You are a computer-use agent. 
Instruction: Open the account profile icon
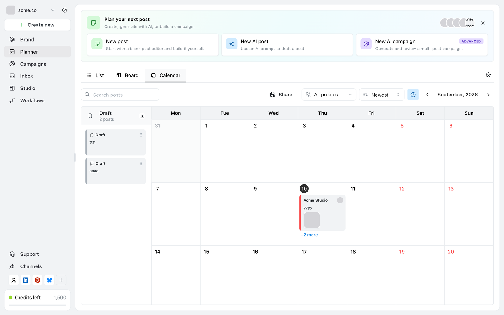(65, 10)
